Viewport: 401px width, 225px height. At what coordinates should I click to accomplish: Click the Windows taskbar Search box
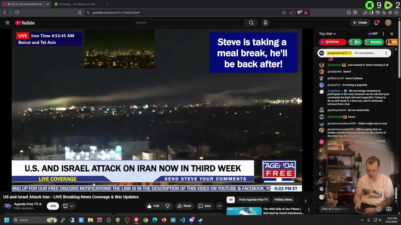tap(35, 220)
